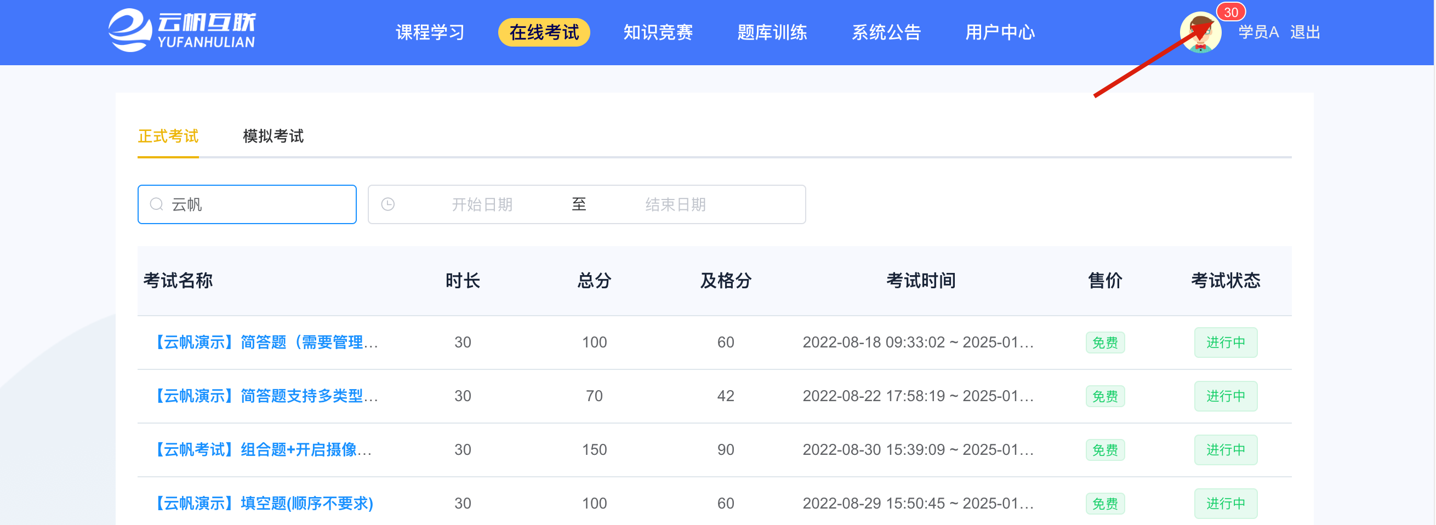Screen dimensions: 1436x525
Task: Click passing score 90 cell
Action: tap(725, 450)
